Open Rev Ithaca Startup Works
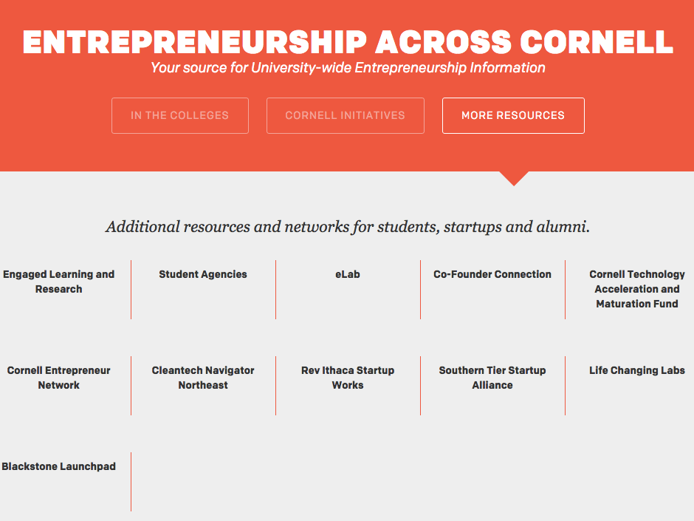Screen dimensions: 694x521 (348, 378)
